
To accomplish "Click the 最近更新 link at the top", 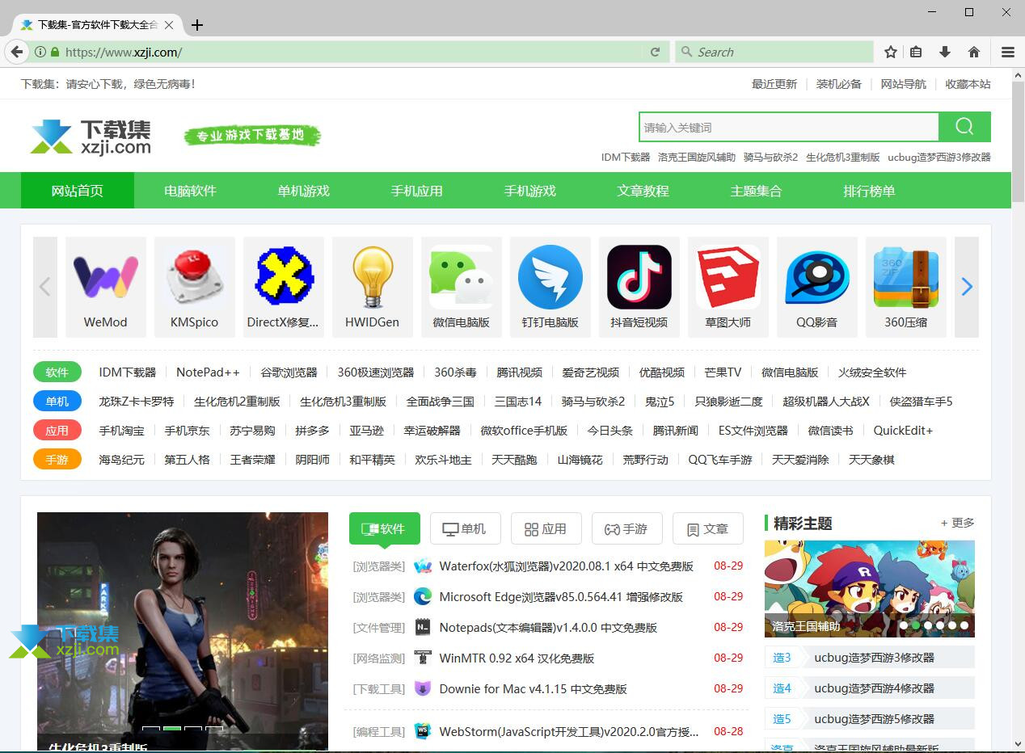I will [x=774, y=84].
